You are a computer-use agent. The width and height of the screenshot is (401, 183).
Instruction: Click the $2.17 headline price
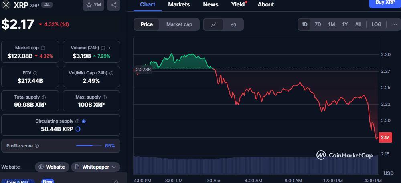(18, 24)
